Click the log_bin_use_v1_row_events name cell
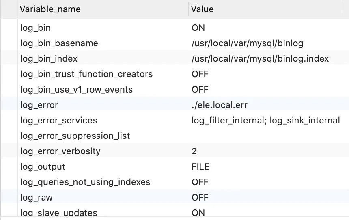This screenshot has width=349, height=220. [x=76, y=90]
